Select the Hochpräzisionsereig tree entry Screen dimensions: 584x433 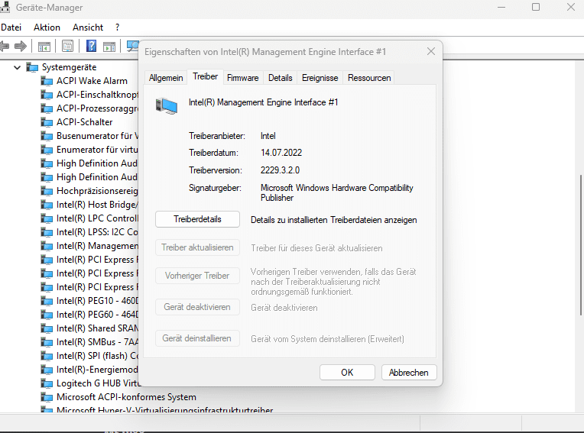(x=97, y=191)
